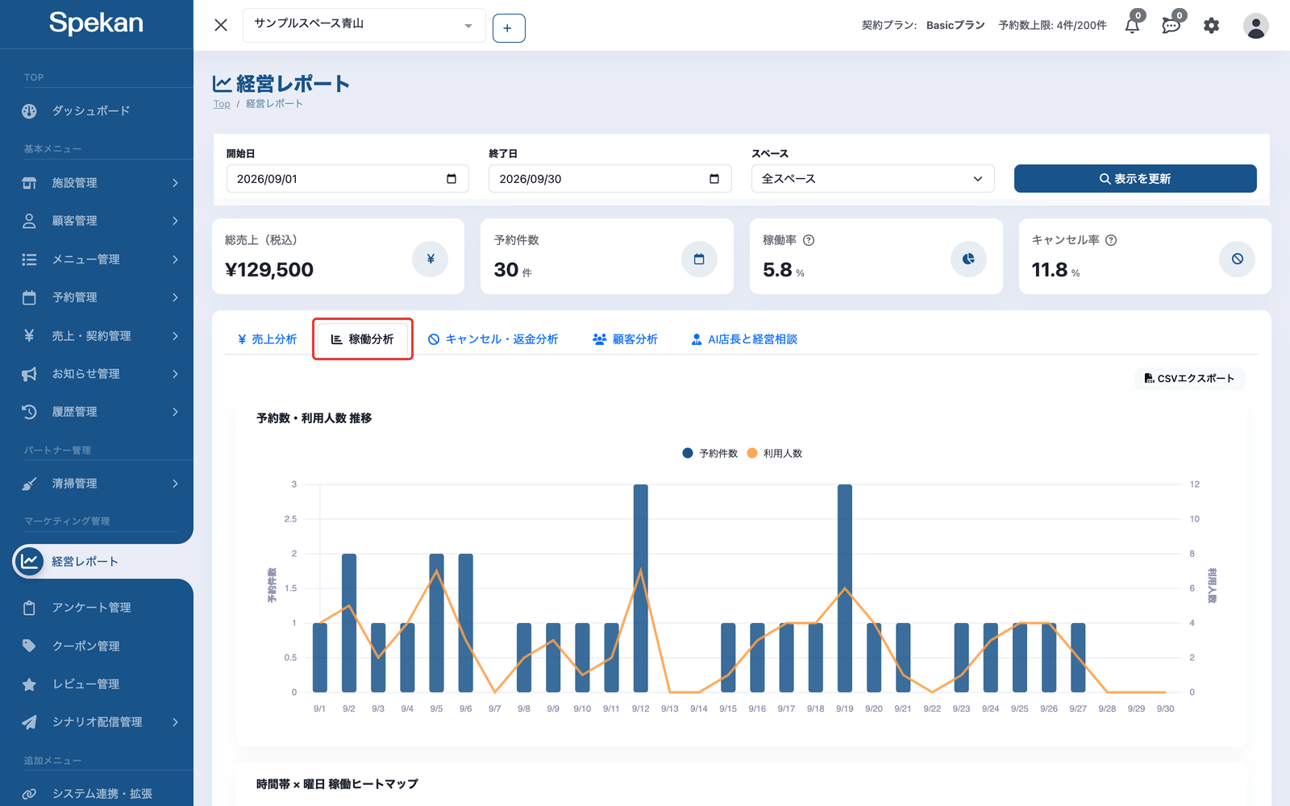This screenshot has width=1290, height=806.
Task: Switch to 顧客分析 tab
Action: (x=625, y=339)
